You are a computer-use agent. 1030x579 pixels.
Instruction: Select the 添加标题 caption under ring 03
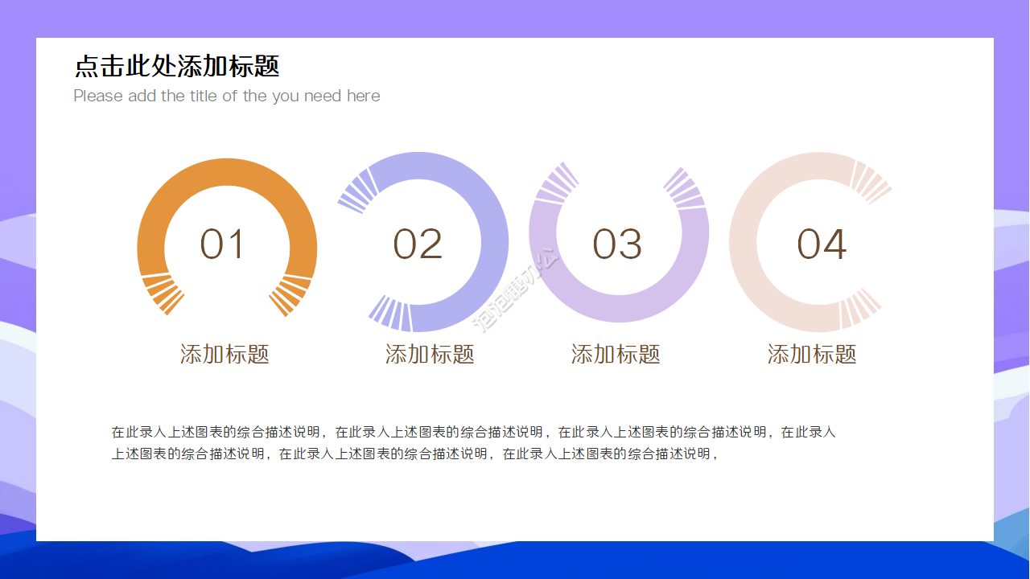coord(616,354)
